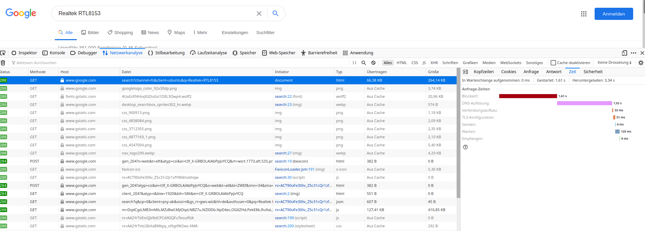Enable the CSS request filter
This screenshot has width=645, height=231.
(415, 63)
